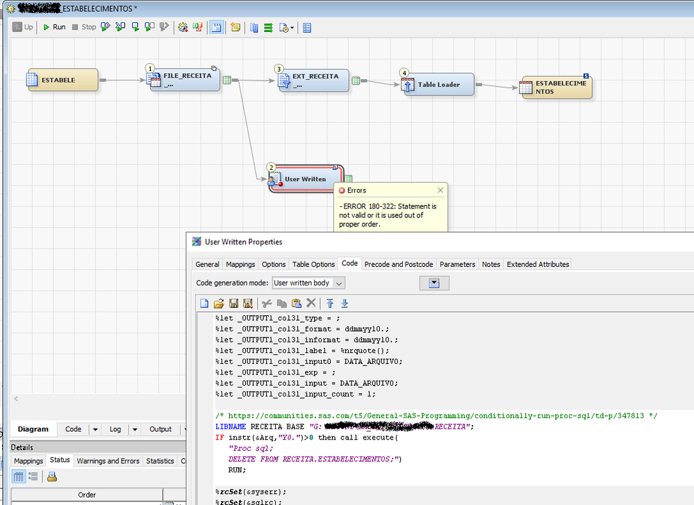Toggle the list view in the Status panel
This screenshot has width=694, height=505.
[33, 477]
